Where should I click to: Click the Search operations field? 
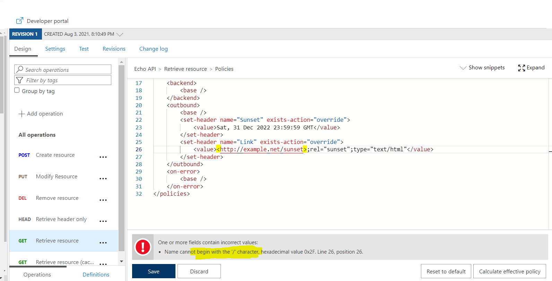pyautogui.click(x=63, y=69)
